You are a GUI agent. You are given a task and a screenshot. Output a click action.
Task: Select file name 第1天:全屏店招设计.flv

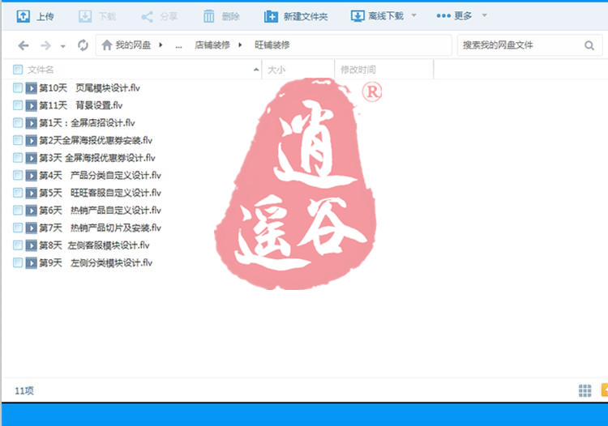[87, 123]
